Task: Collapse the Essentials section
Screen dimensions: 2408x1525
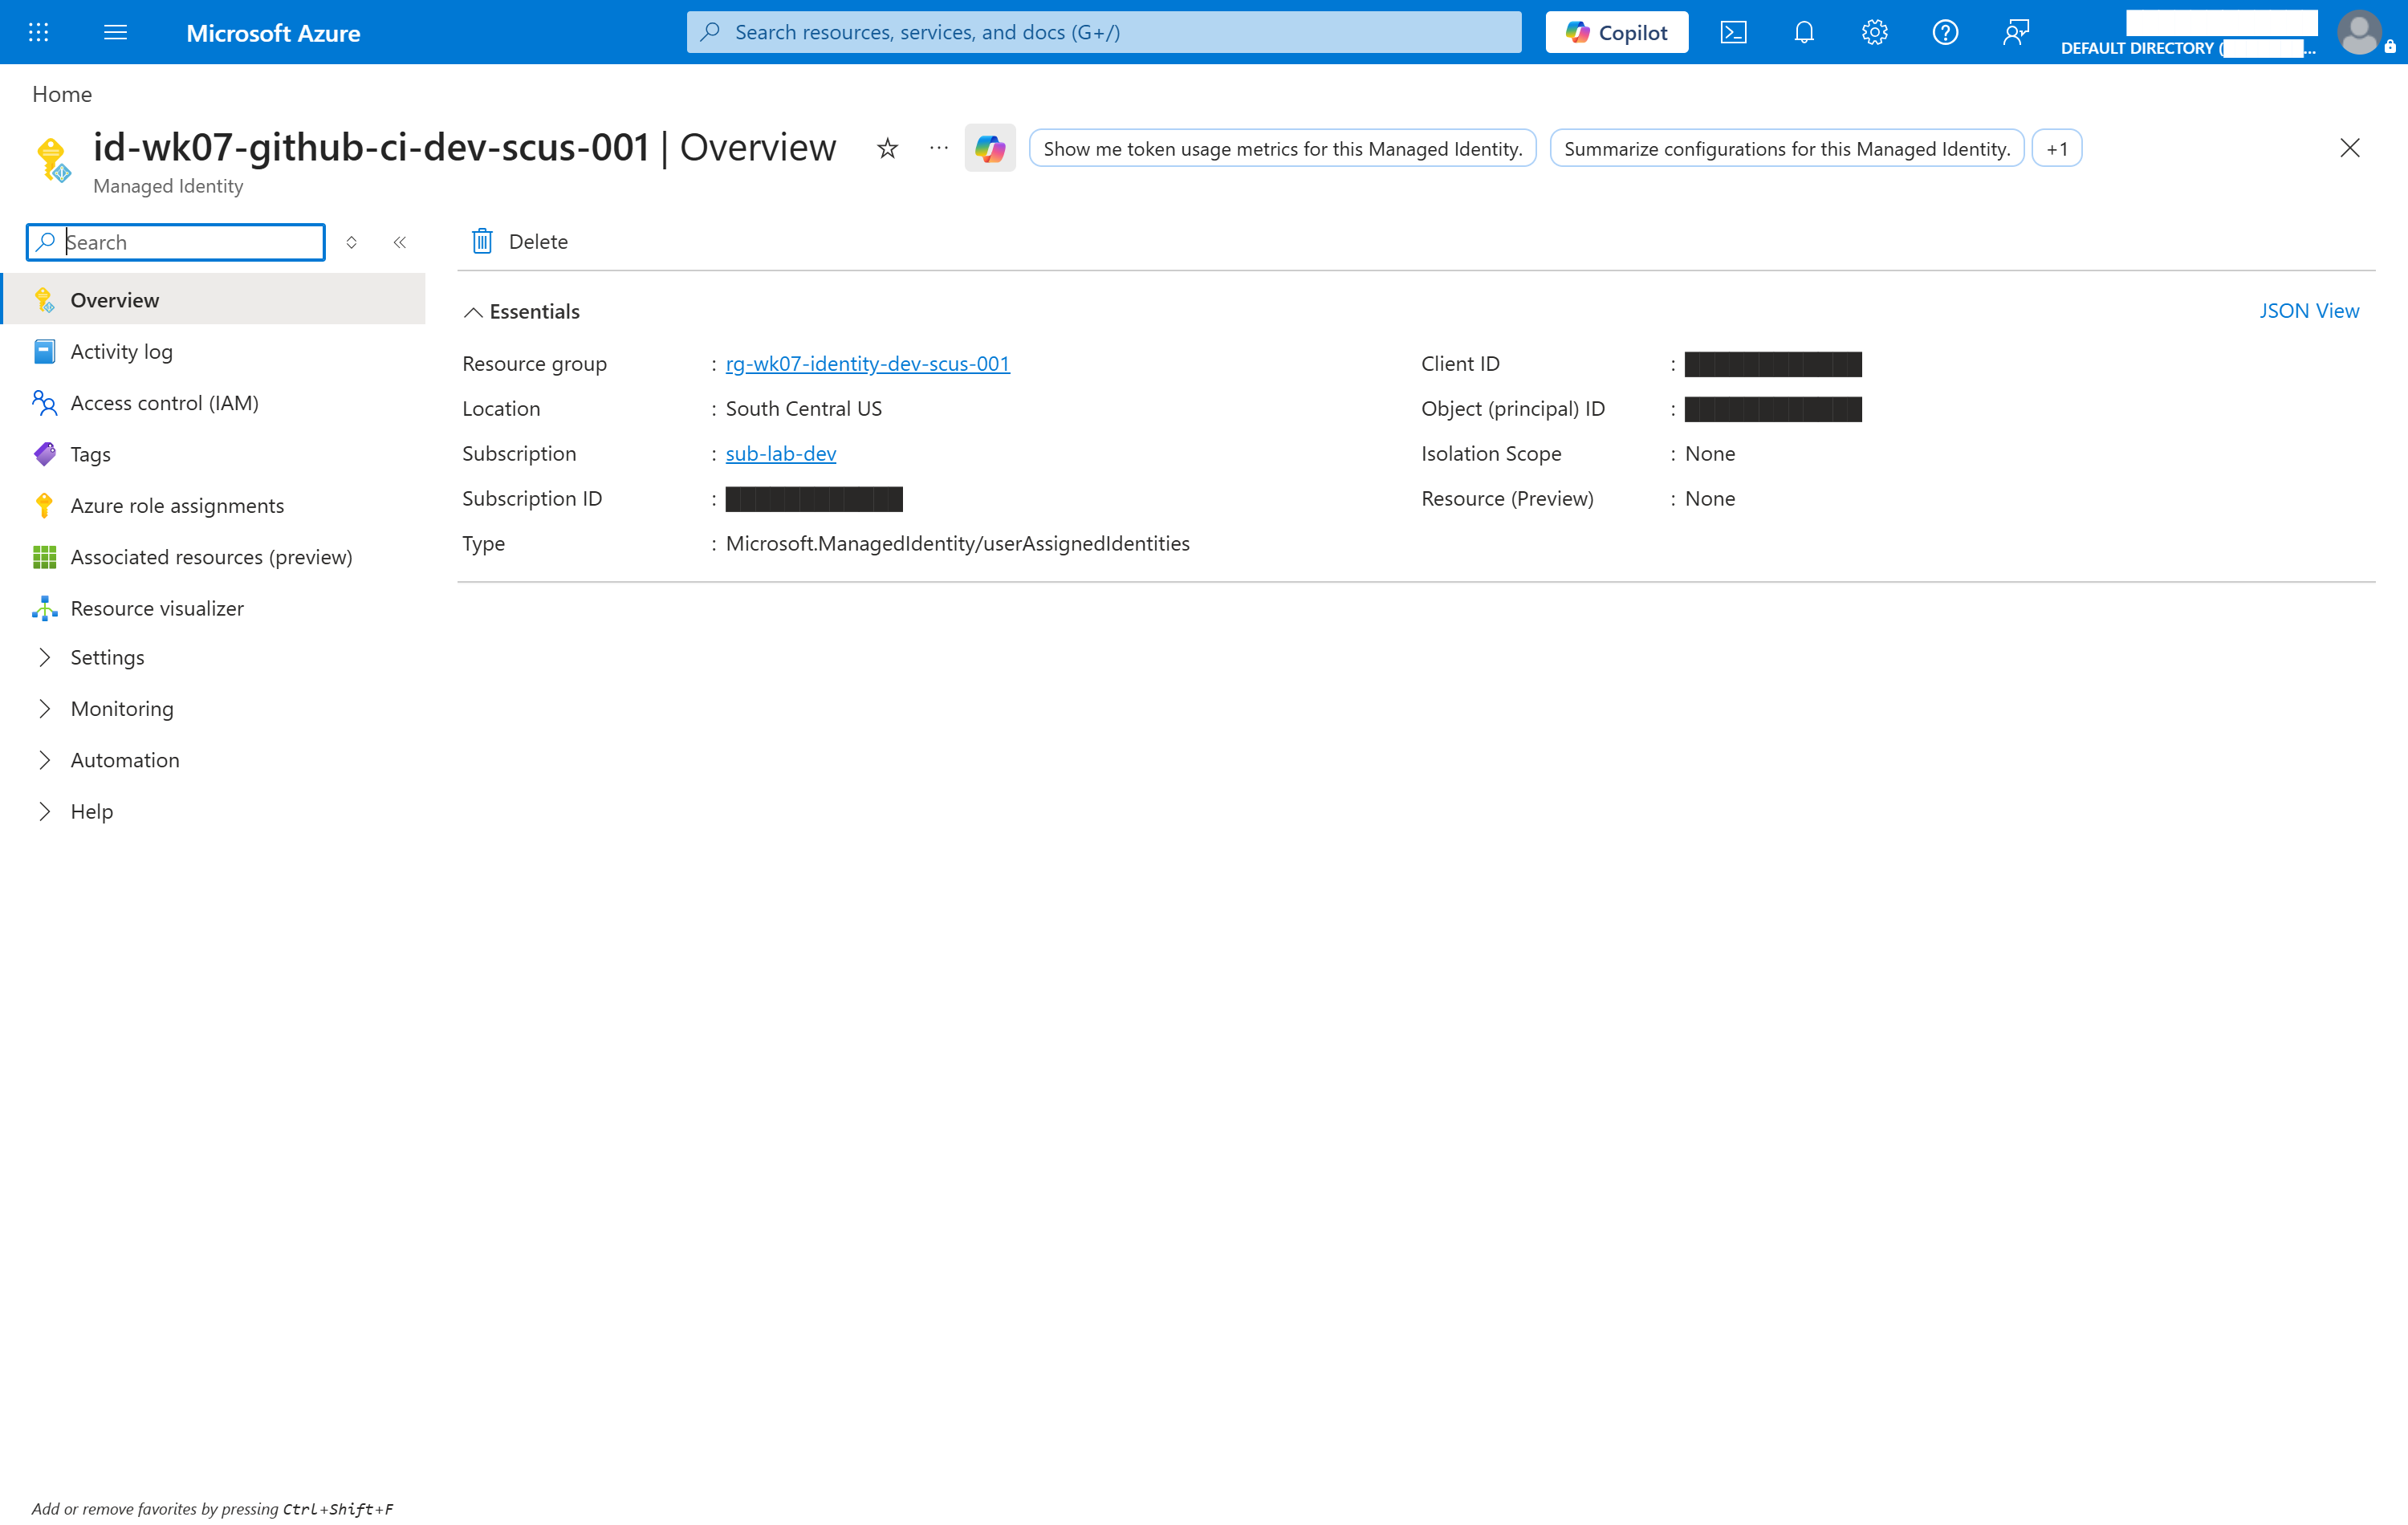Action: coord(522,311)
